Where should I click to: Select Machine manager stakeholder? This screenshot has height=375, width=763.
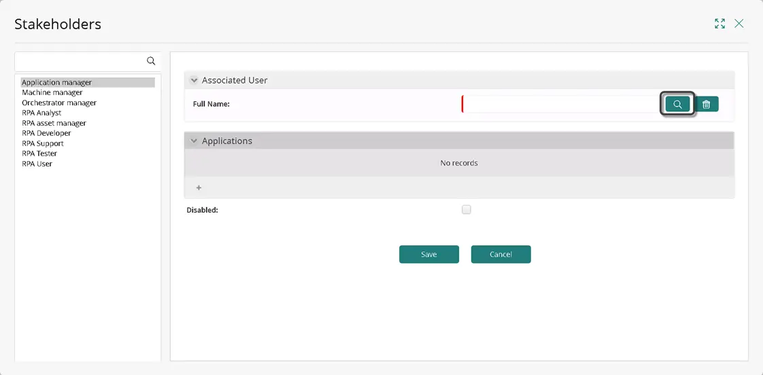click(x=52, y=92)
